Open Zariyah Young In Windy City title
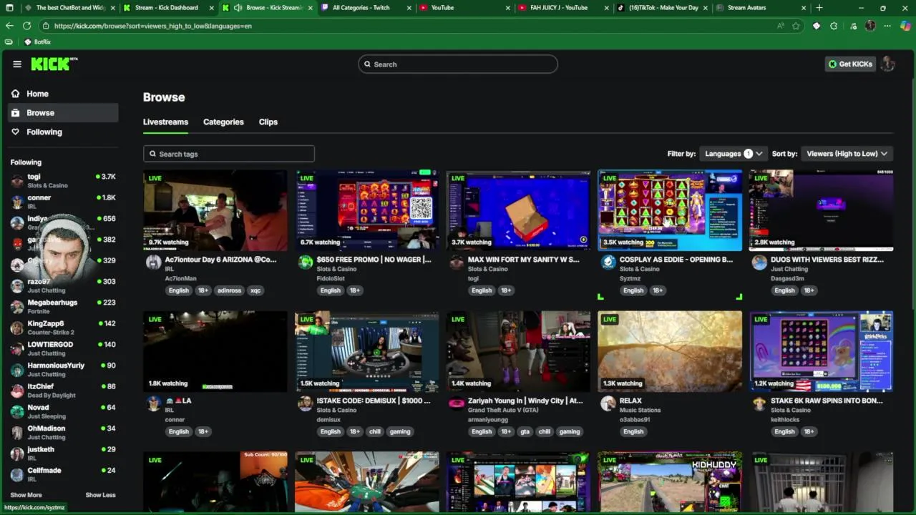Viewport: 916px width, 515px height. [525, 401]
